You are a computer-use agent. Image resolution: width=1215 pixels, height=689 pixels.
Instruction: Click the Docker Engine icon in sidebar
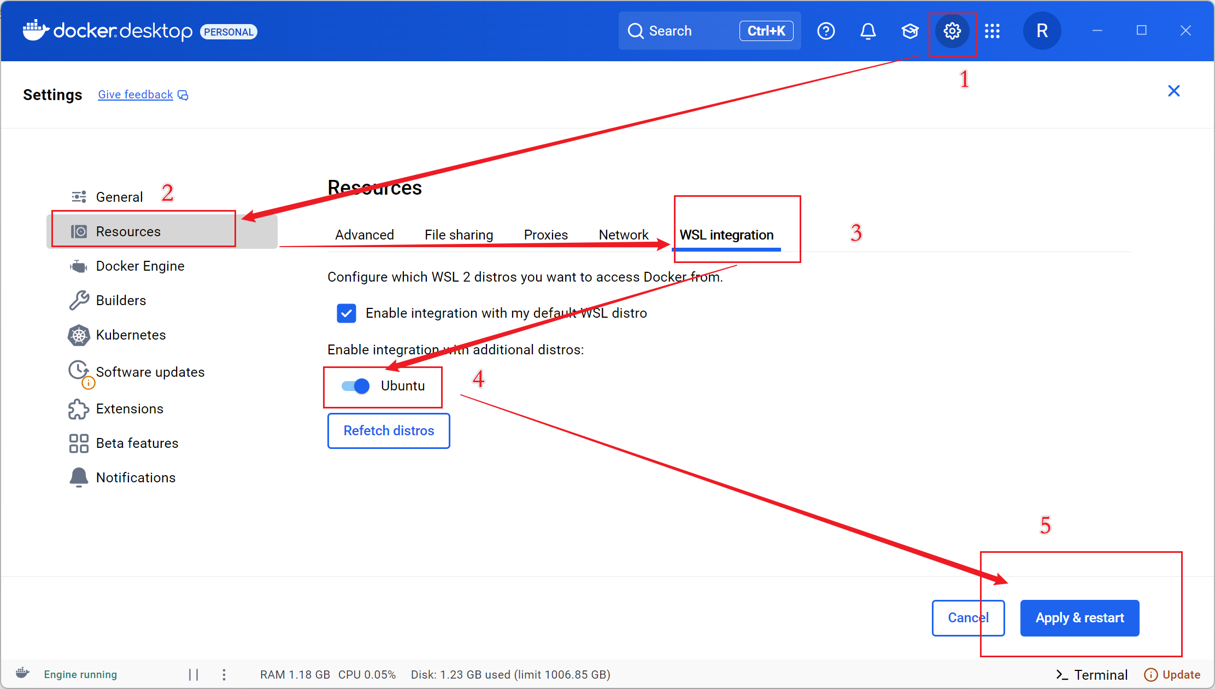(79, 266)
